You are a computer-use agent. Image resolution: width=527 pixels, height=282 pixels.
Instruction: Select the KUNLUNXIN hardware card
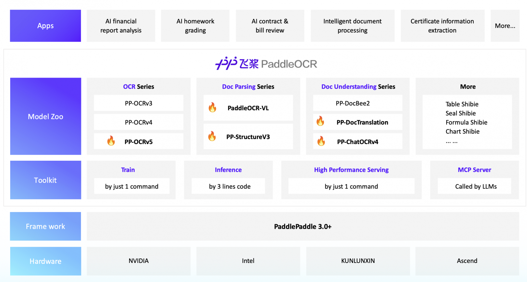[x=358, y=261]
